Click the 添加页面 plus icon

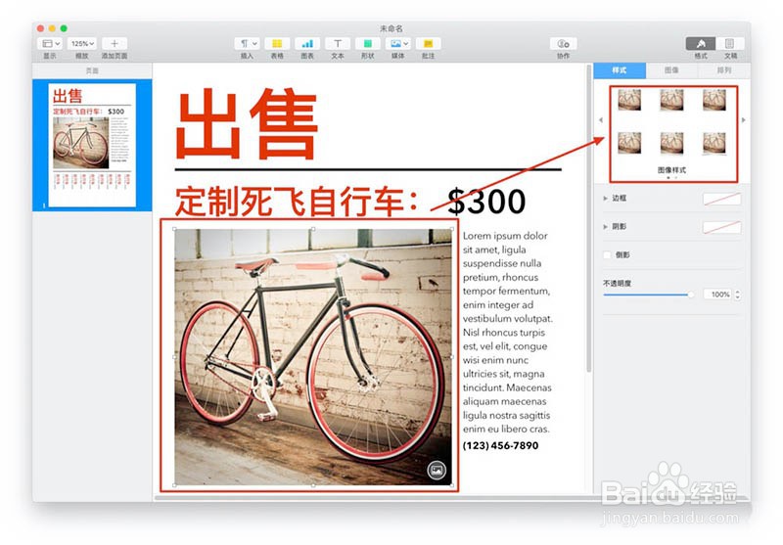tap(115, 43)
